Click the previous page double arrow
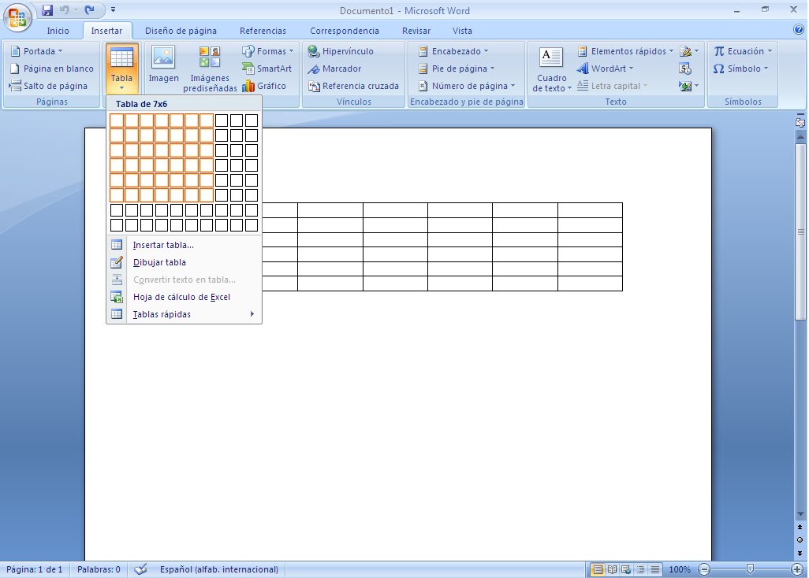 click(x=800, y=527)
